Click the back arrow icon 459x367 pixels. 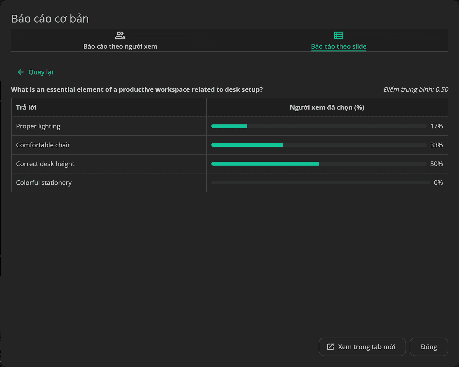pos(21,72)
